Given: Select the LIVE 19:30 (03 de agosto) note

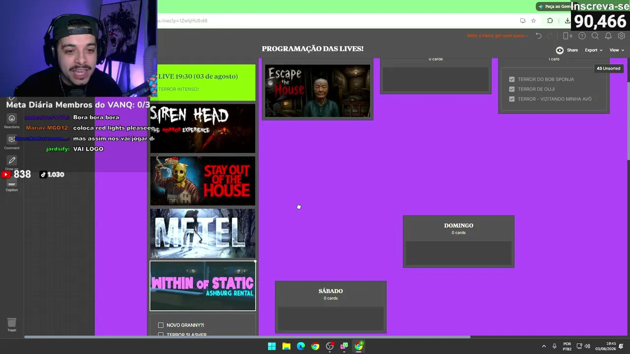Looking at the screenshot, I should point(203,83).
